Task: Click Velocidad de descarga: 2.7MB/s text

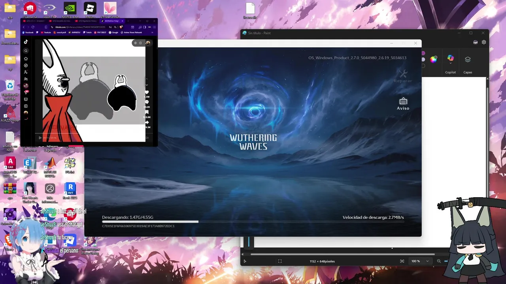Action: [x=373, y=217]
